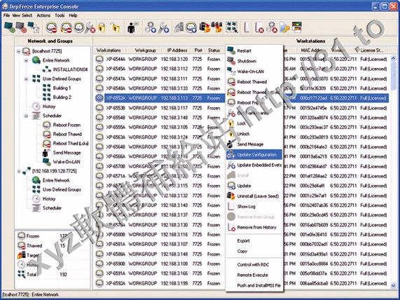Click the Restart toolbar icon
Screen dimensions: 400x300
coord(9,27)
